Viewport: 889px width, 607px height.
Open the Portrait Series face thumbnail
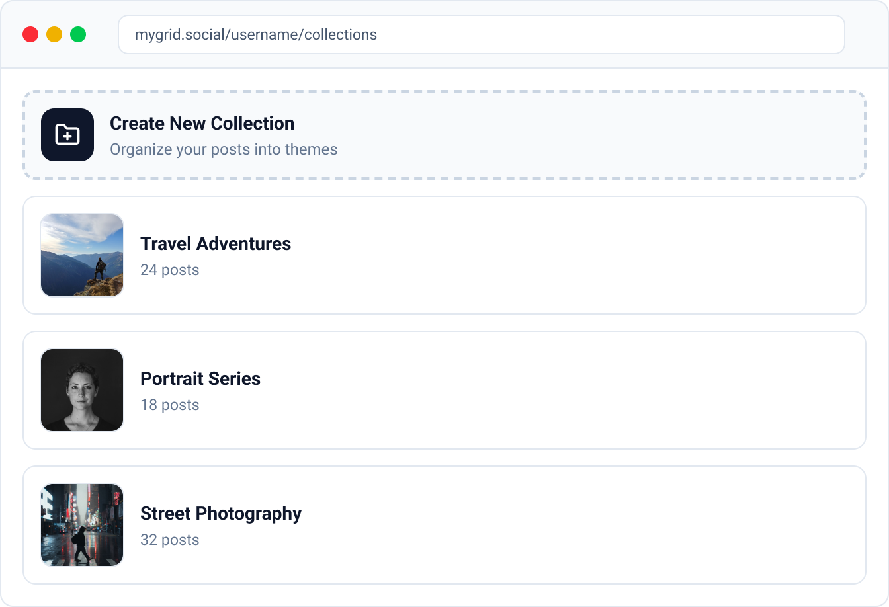pos(82,390)
